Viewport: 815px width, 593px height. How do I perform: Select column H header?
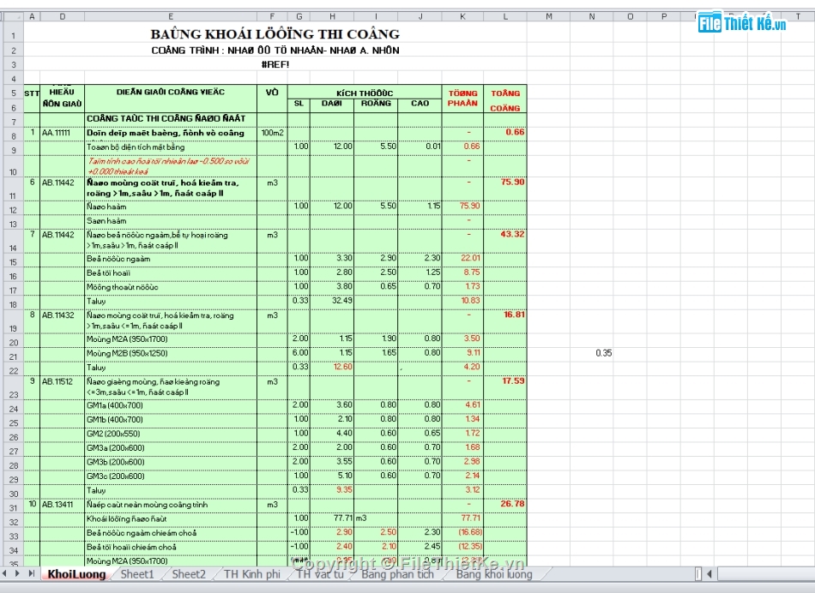tap(332, 16)
